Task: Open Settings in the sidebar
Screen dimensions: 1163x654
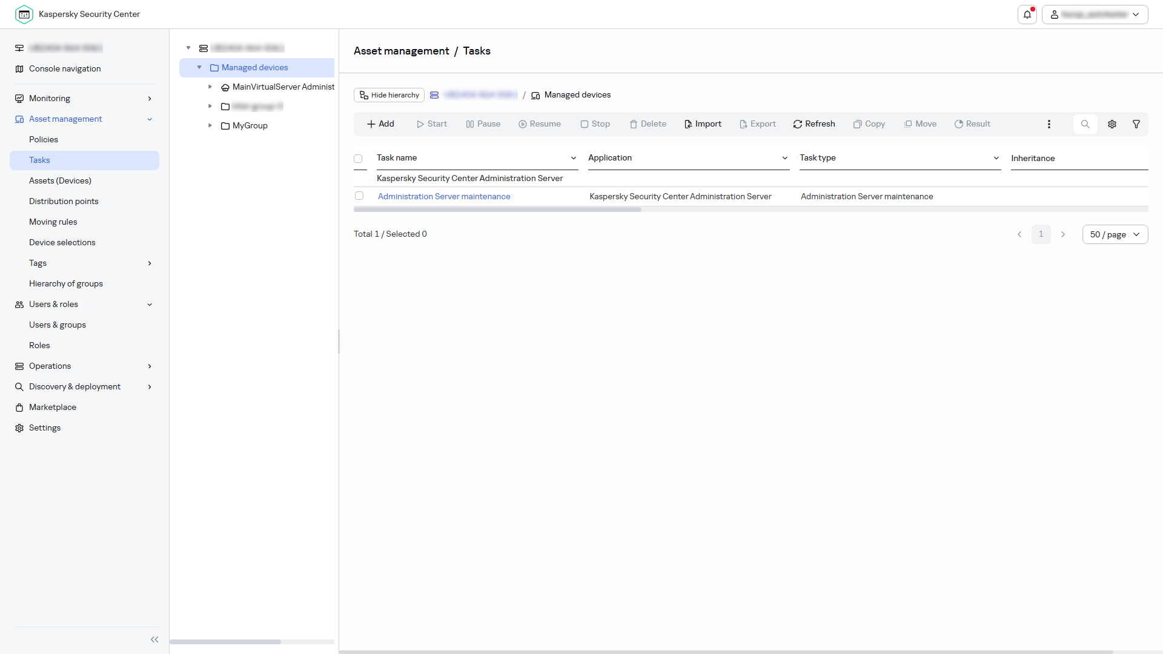Action: 45,428
